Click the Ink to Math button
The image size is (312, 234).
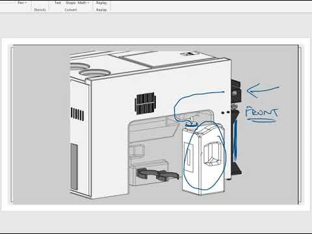[82, 3]
